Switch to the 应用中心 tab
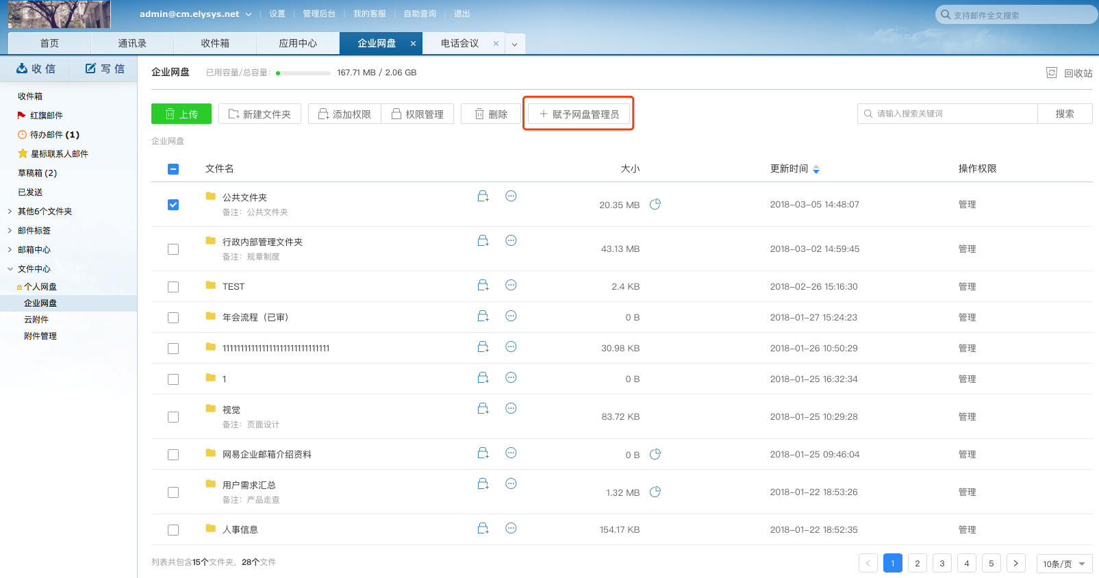This screenshot has height=578, width=1099. [x=298, y=43]
